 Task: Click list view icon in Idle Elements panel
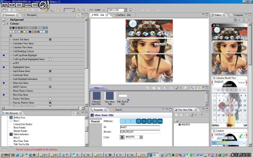tap(74, 113)
